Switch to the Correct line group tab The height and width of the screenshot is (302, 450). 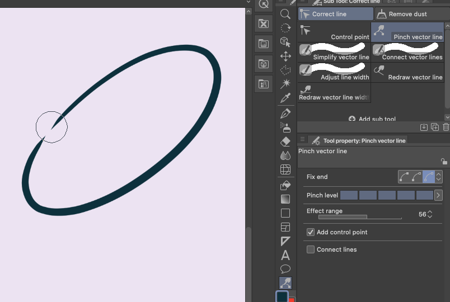[x=335, y=14]
